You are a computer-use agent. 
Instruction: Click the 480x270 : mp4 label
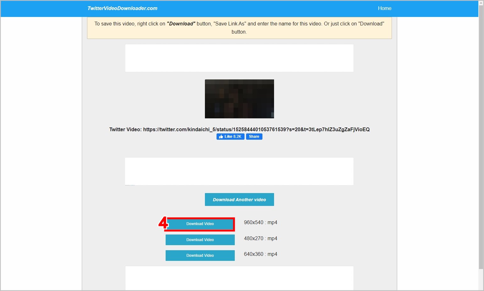261,239
